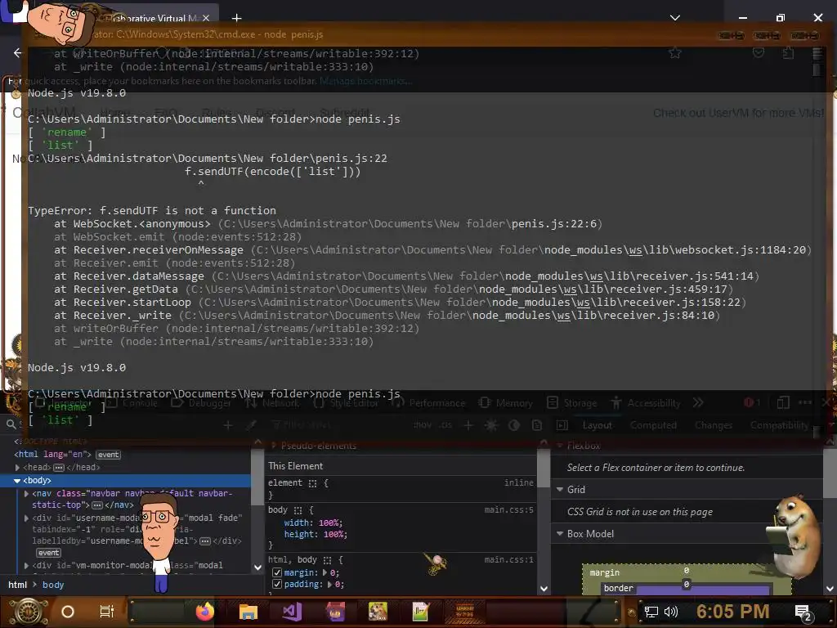Image resolution: width=837 pixels, height=628 pixels.
Task: Expand the nav navbar node
Action: [27, 493]
